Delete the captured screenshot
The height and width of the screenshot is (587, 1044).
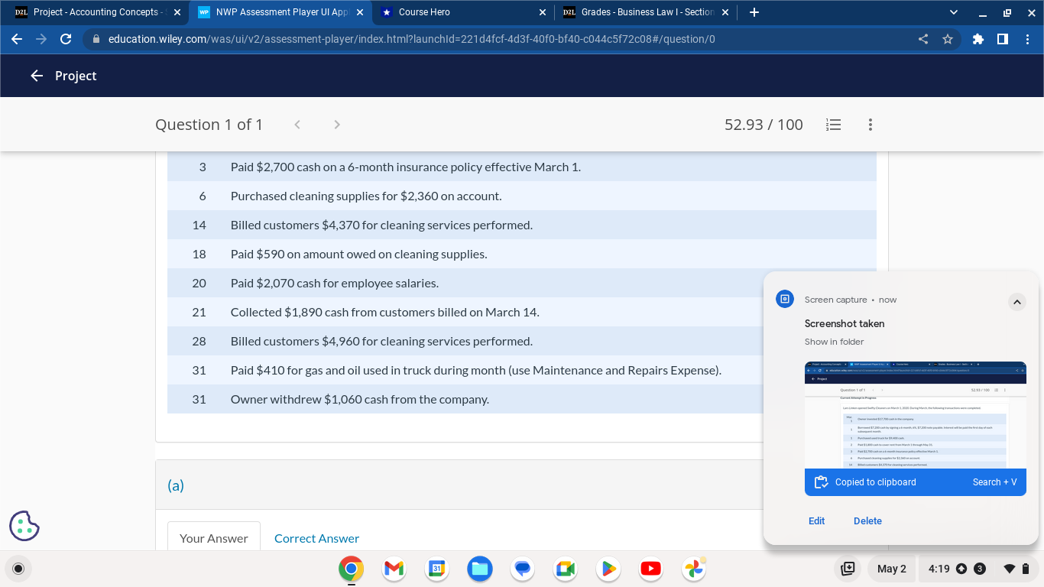point(867,521)
